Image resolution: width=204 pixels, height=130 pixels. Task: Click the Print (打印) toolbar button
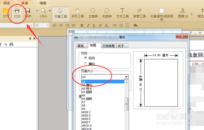click(17, 13)
